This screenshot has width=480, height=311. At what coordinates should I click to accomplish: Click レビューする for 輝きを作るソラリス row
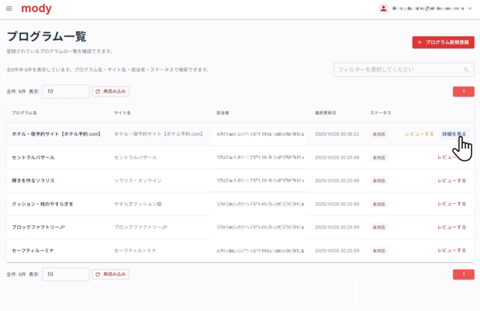(x=451, y=181)
